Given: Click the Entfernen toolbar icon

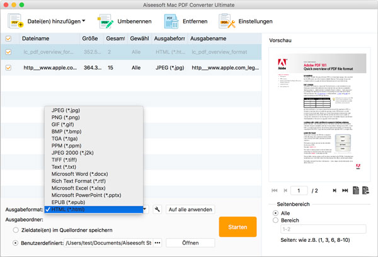Looking at the screenshot, I should (x=171, y=21).
